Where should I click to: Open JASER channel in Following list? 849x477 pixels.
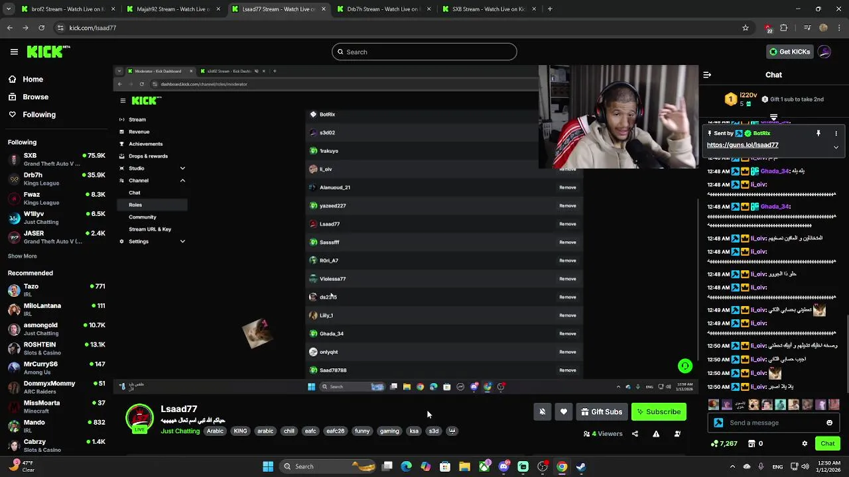coord(56,237)
